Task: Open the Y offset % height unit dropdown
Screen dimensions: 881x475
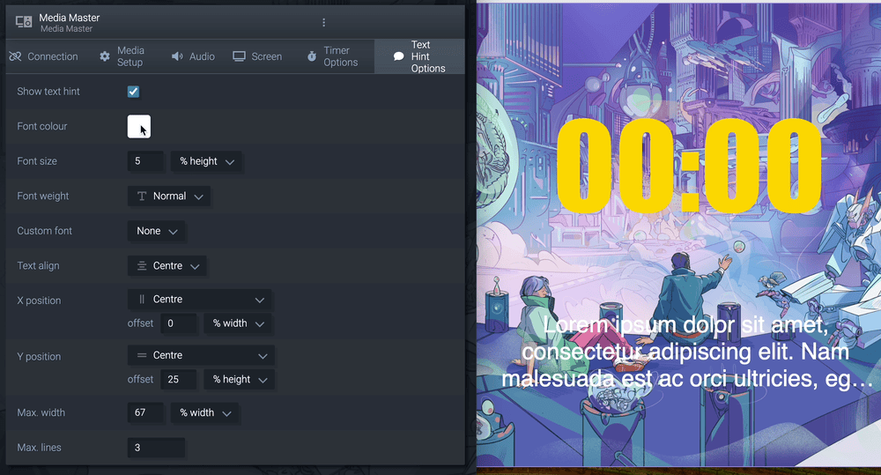Action: (240, 380)
